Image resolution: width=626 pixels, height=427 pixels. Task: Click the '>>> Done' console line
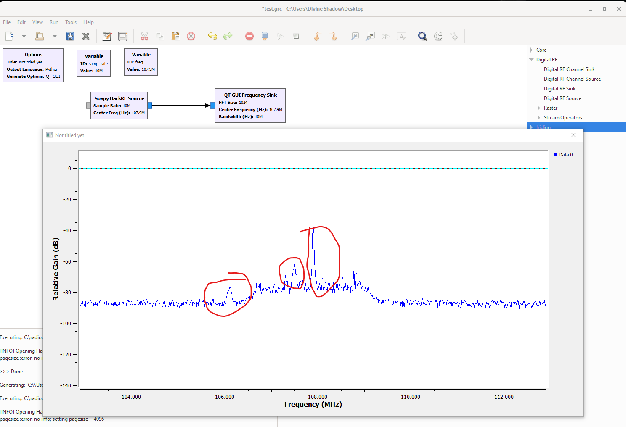pyautogui.click(x=12, y=372)
